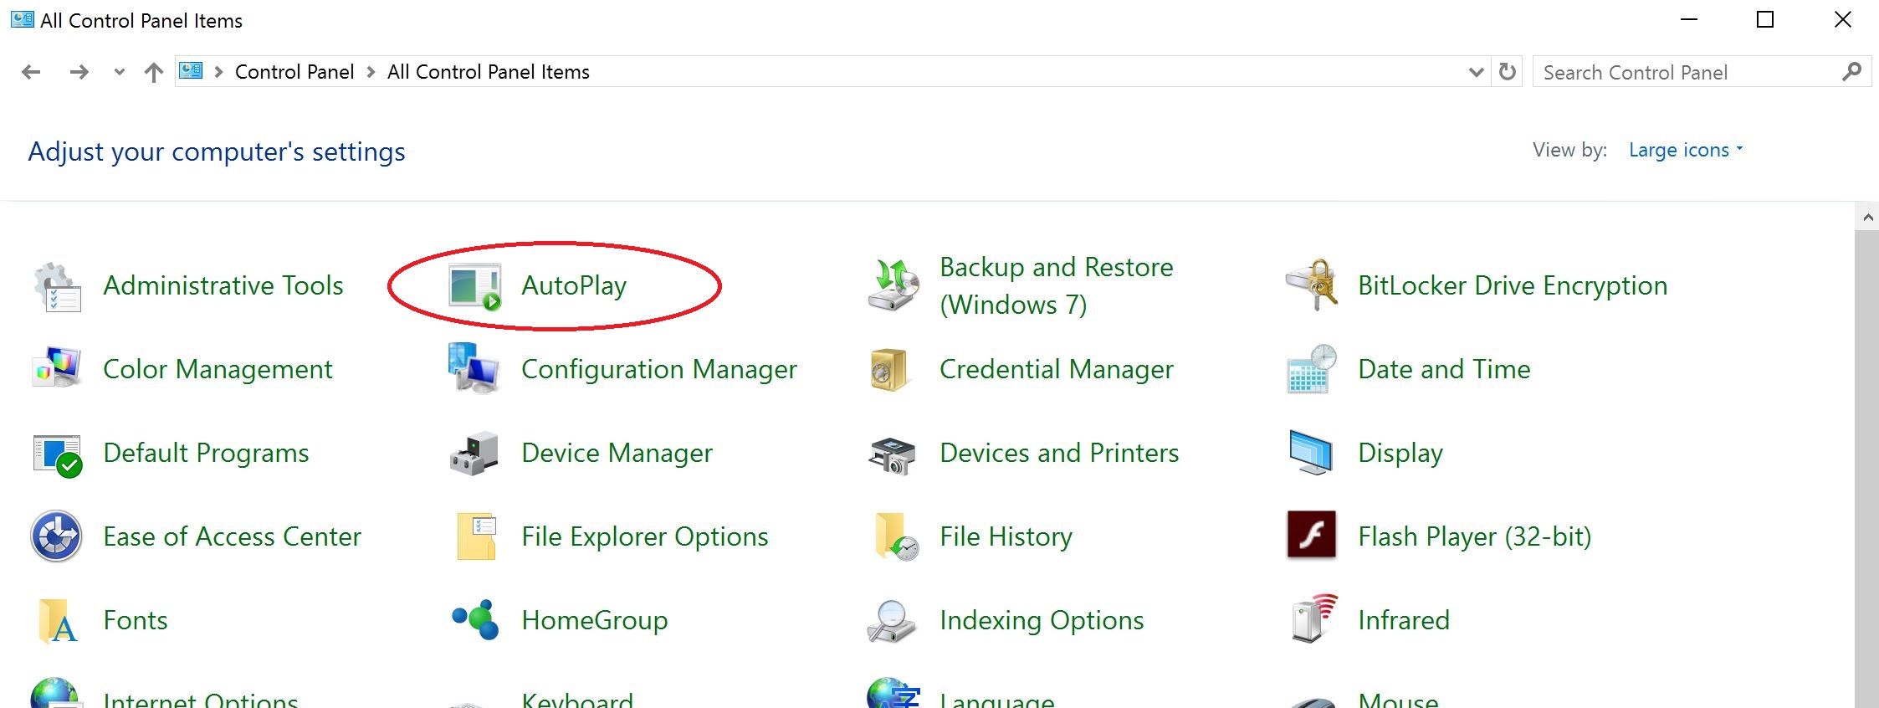Click the AutoPlay icon
The width and height of the screenshot is (1879, 708).
[x=474, y=286]
